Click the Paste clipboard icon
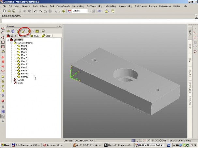The image size is (198, 148). (x=30, y=11)
